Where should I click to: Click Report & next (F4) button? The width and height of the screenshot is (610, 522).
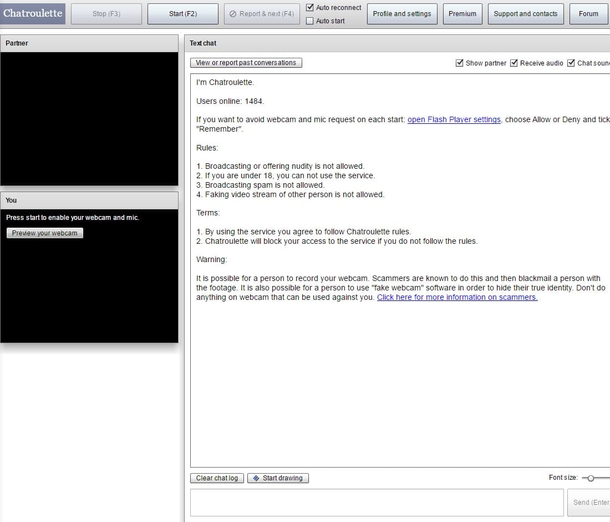coord(262,14)
